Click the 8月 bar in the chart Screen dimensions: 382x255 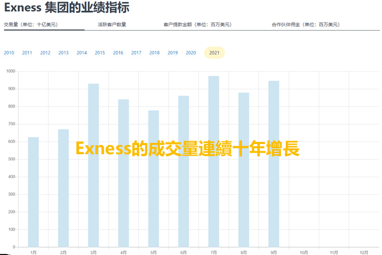pos(243,170)
